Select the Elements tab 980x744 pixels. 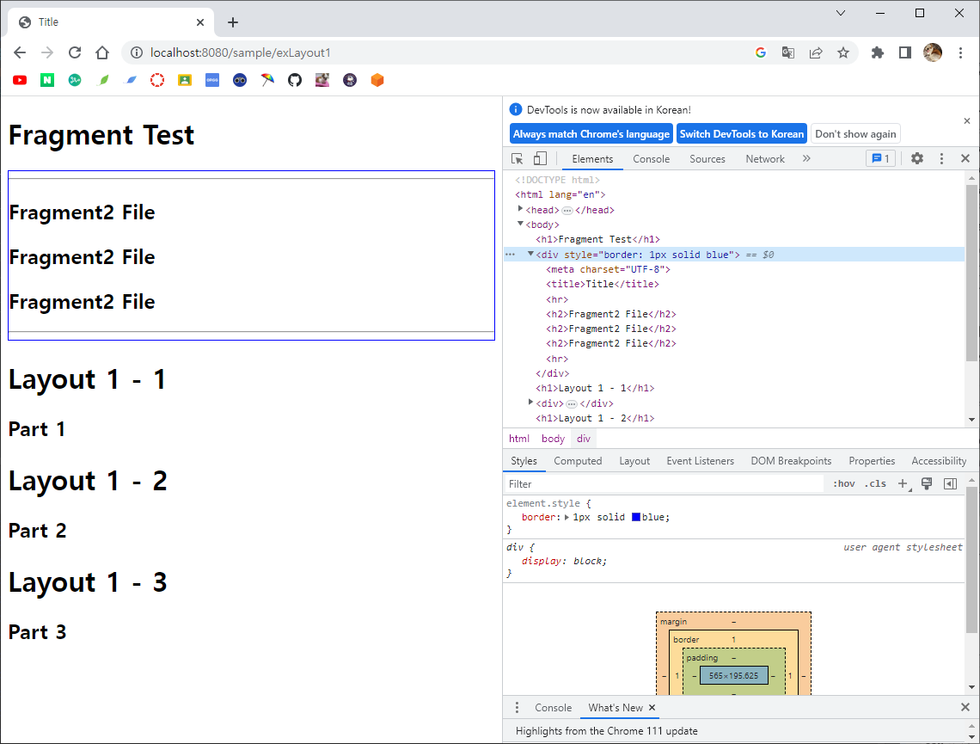click(592, 159)
